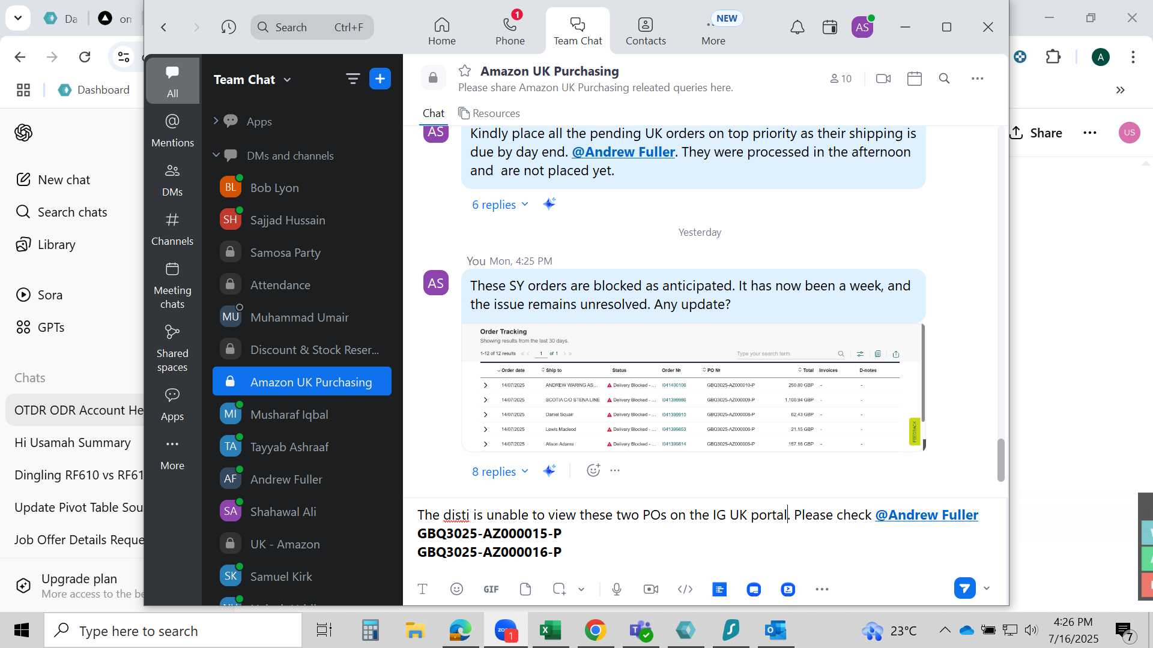Viewport: 1153px width, 648px height.
Task: Open the Phone tab with notification
Action: 510,31
